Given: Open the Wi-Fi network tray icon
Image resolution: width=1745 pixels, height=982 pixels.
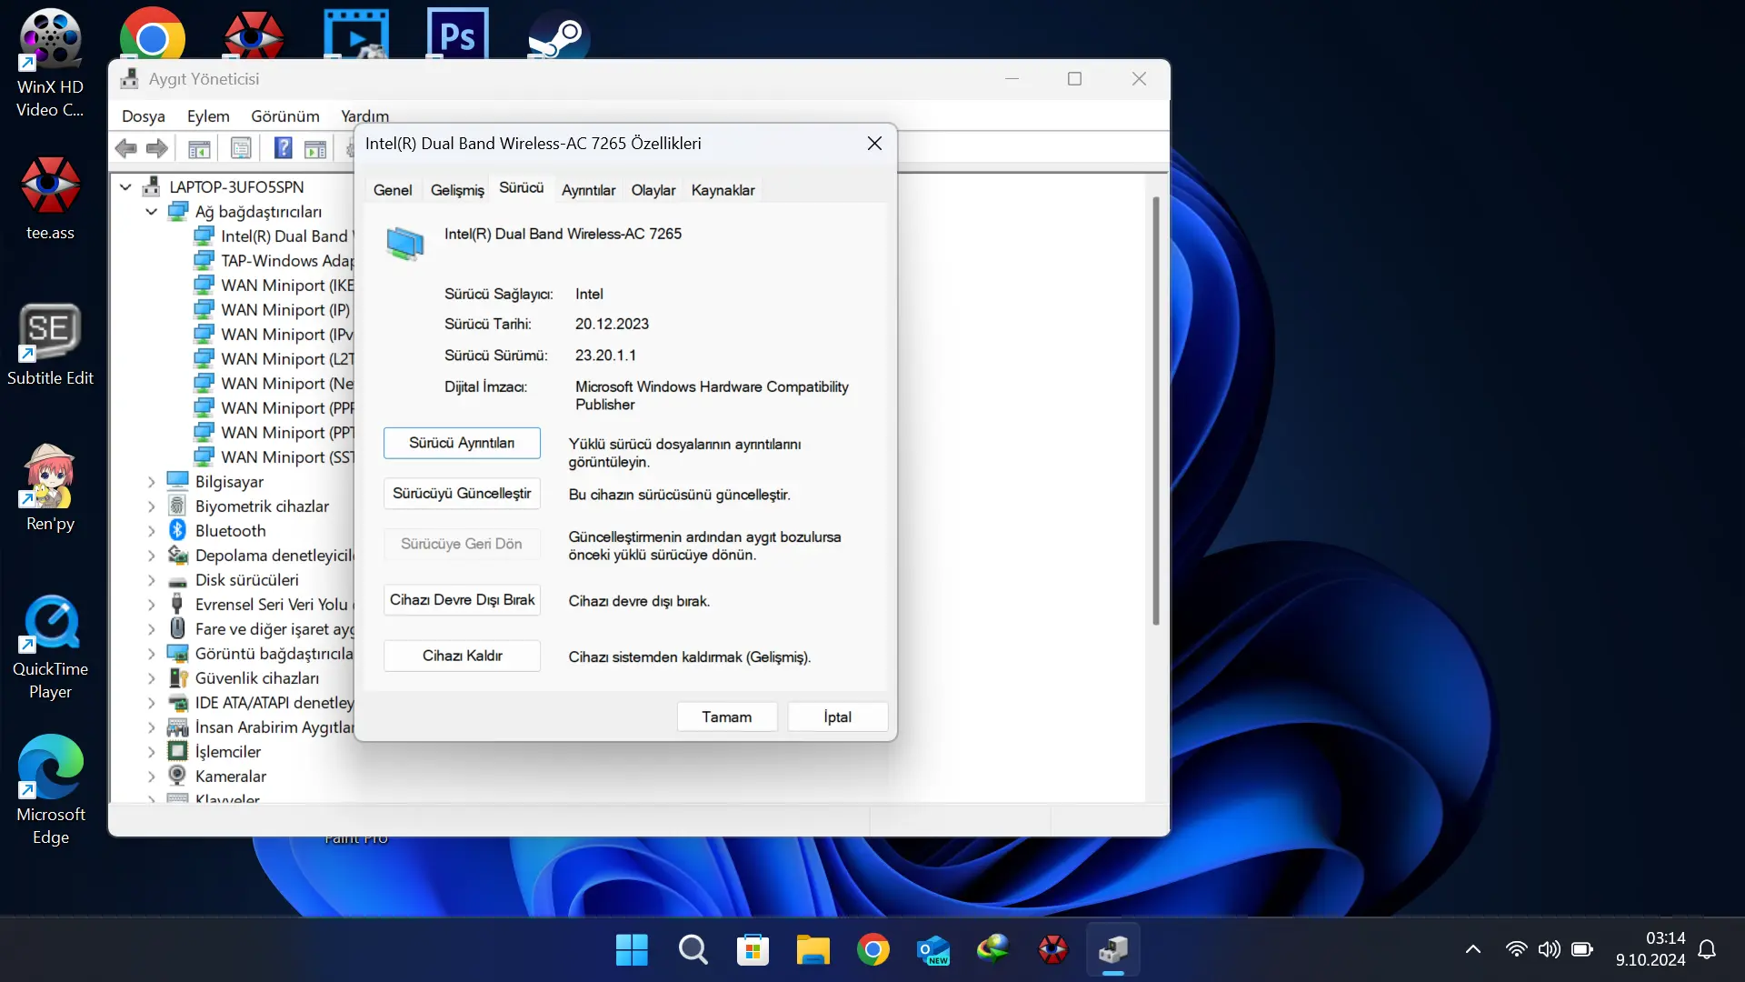Looking at the screenshot, I should point(1516,949).
